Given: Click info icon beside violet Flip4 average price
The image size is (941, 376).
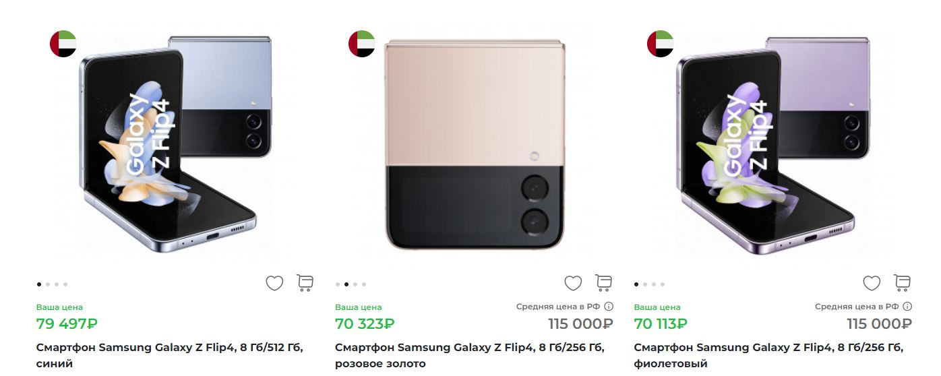Looking at the screenshot, I should (907, 307).
